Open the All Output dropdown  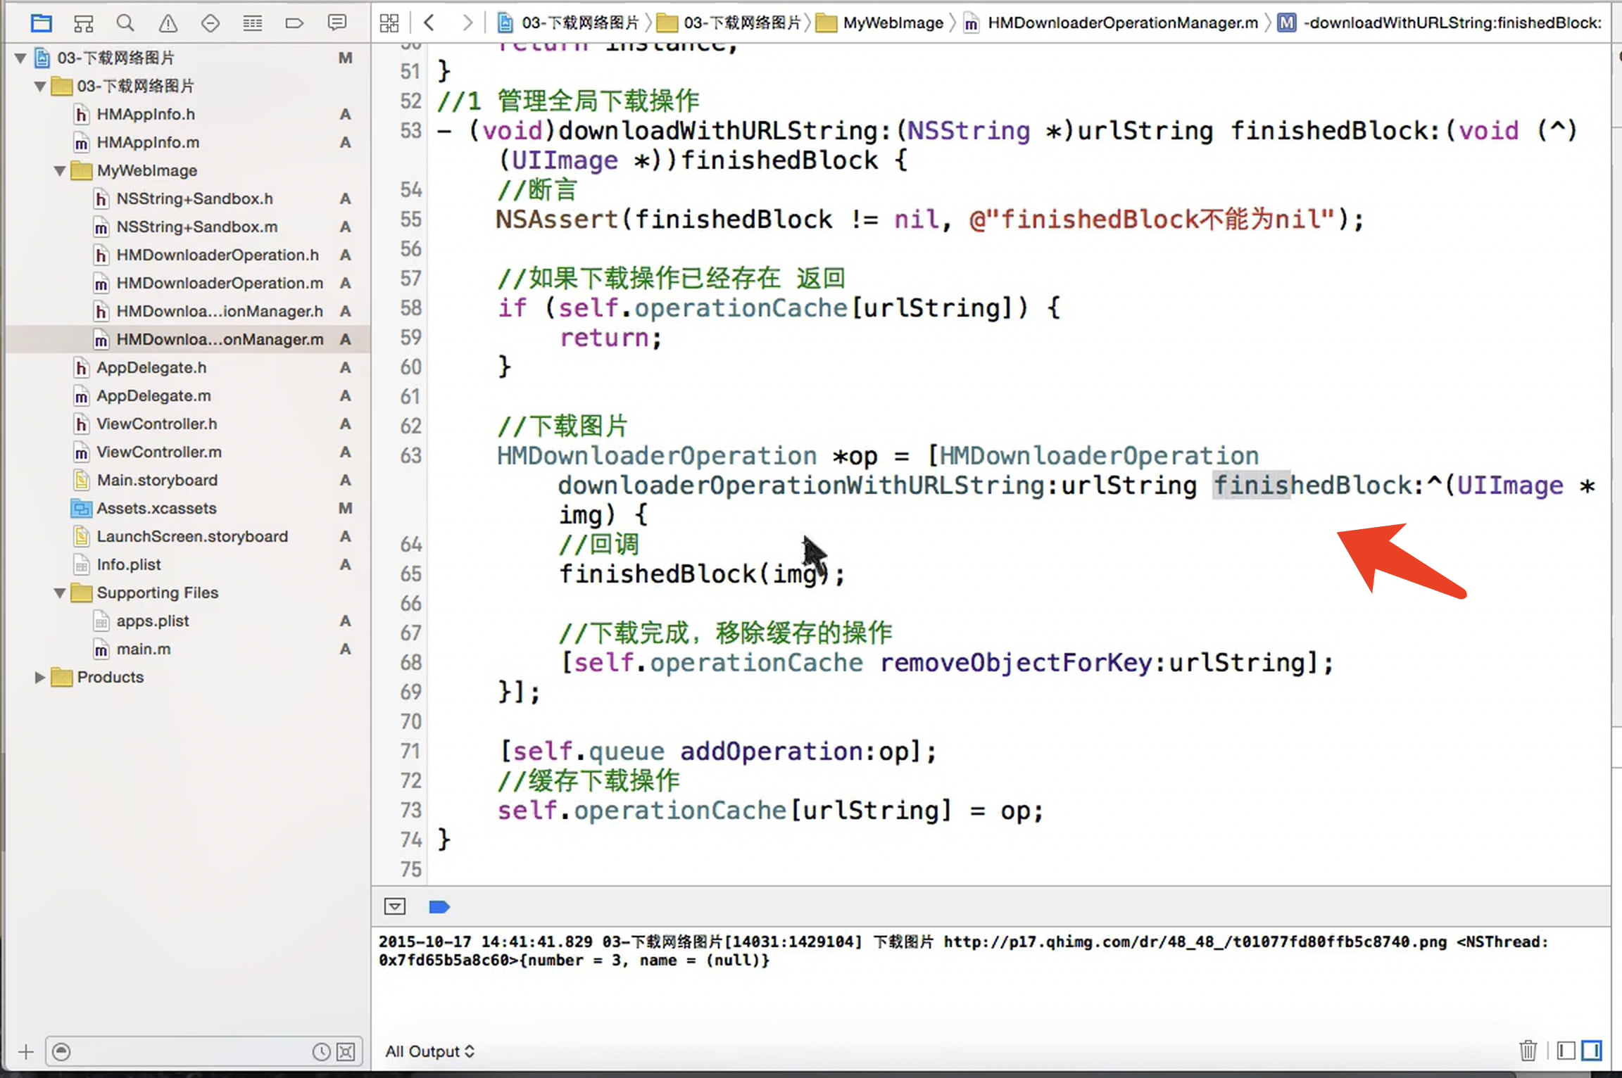pos(429,1051)
